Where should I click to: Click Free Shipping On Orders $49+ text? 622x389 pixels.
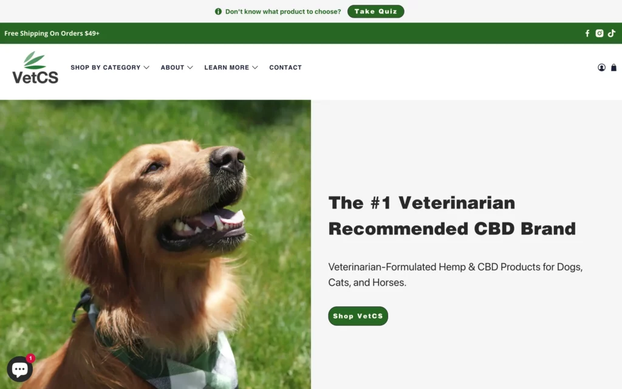click(52, 33)
